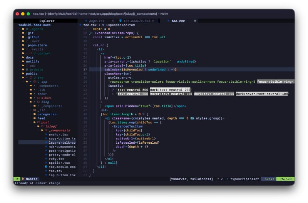Image resolution: width=308 pixels, height=203 pixels.
Task: Click the git branch icon beside master
Action: click(23, 179)
